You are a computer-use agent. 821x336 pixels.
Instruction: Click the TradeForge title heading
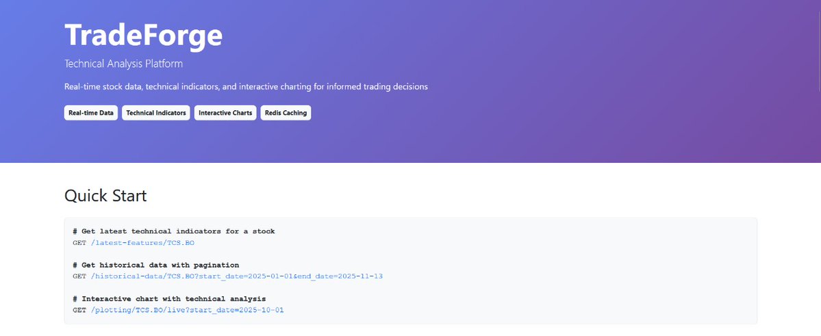[144, 36]
